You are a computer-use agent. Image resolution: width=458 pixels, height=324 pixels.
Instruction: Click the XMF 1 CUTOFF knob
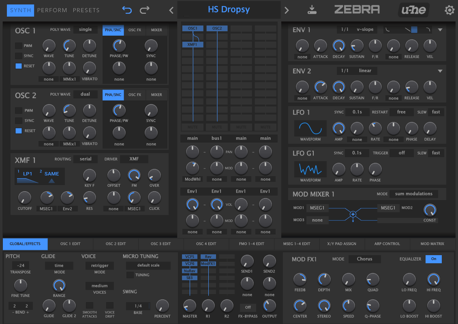coord(25,198)
